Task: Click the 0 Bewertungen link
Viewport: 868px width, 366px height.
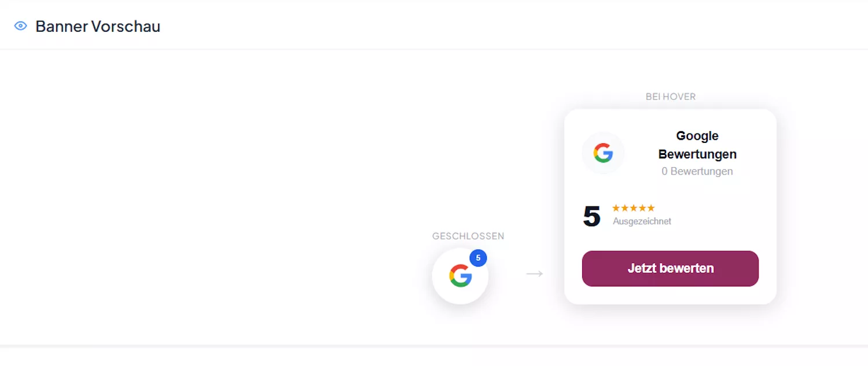Action: [x=697, y=171]
